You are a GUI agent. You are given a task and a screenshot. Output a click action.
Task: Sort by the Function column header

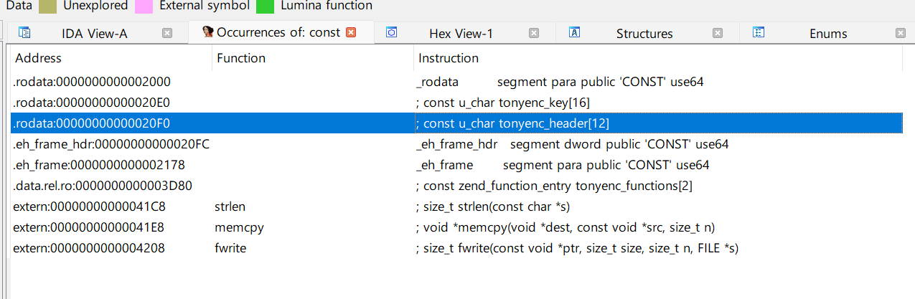click(x=241, y=58)
